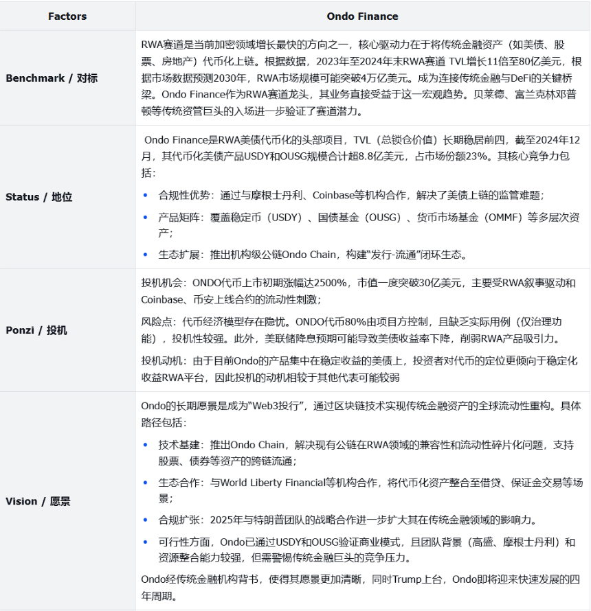Select the "Factors" column header

pos(67,16)
